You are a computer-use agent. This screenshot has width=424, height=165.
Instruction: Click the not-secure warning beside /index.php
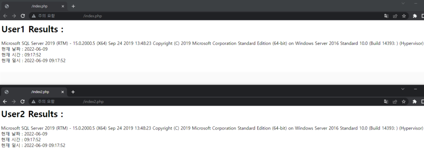pos(43,16)
